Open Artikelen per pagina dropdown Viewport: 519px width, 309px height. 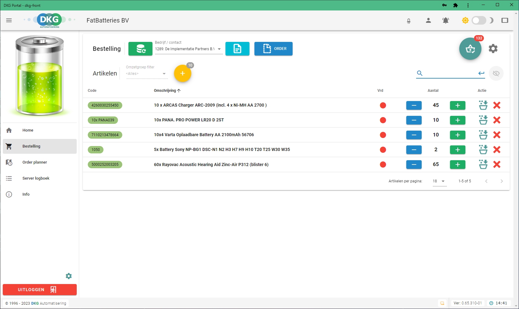click(440, 181)
